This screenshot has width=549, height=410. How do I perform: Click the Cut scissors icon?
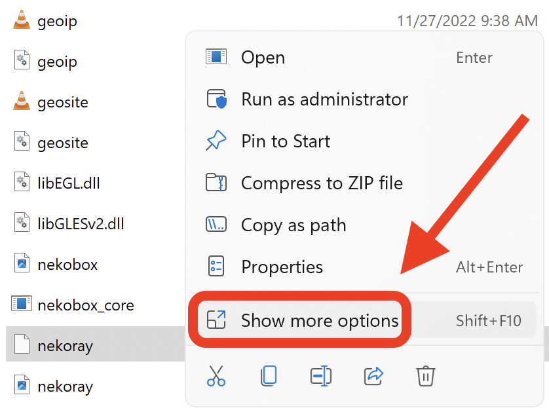pyautogui.click(x=216, y=376)
